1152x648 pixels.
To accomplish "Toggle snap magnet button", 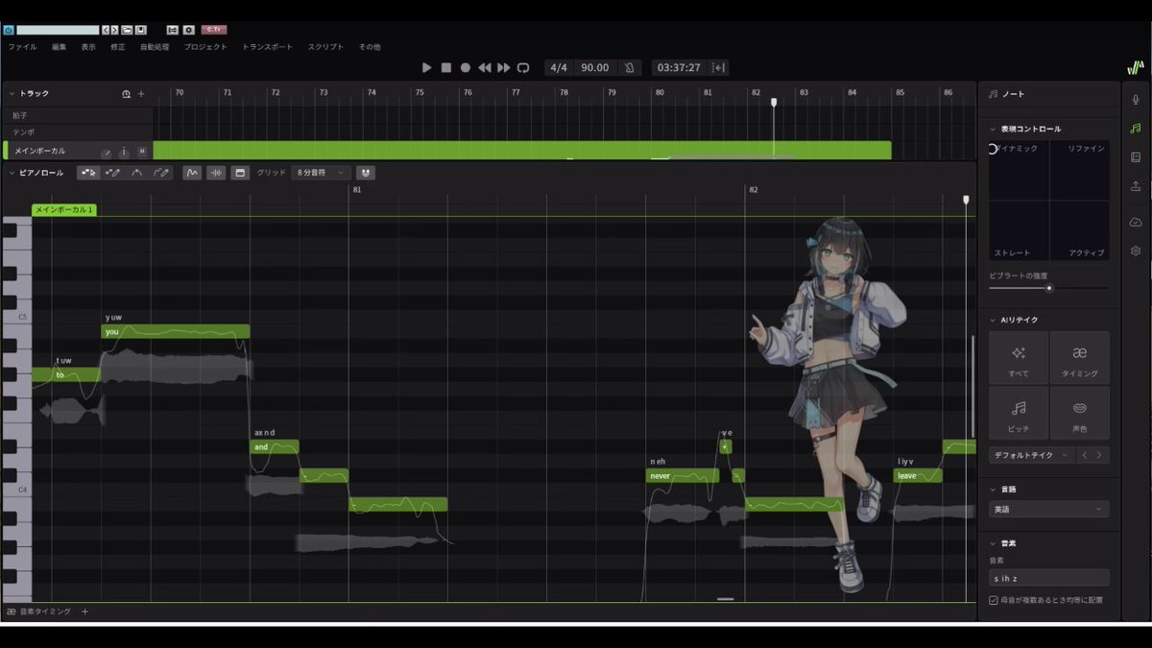I will 365,173.
